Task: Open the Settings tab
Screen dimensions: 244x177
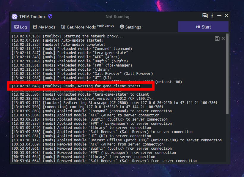Action: (x=130, y=27)
